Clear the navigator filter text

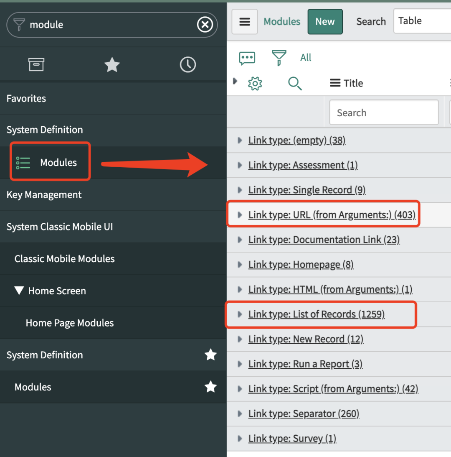pyautogui.click(x=205, y=25)
